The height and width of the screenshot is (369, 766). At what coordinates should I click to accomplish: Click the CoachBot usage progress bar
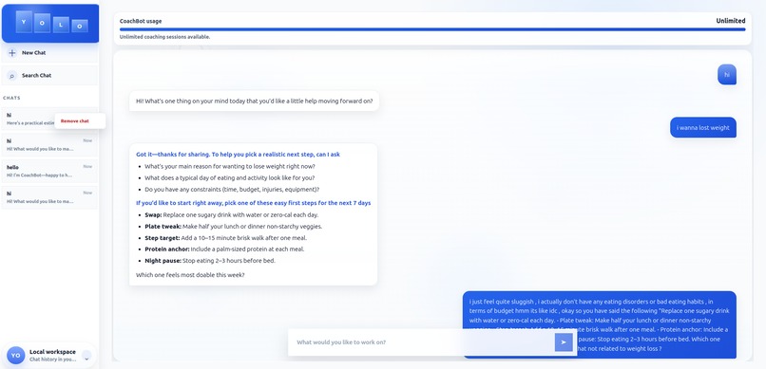coord(432,29)
